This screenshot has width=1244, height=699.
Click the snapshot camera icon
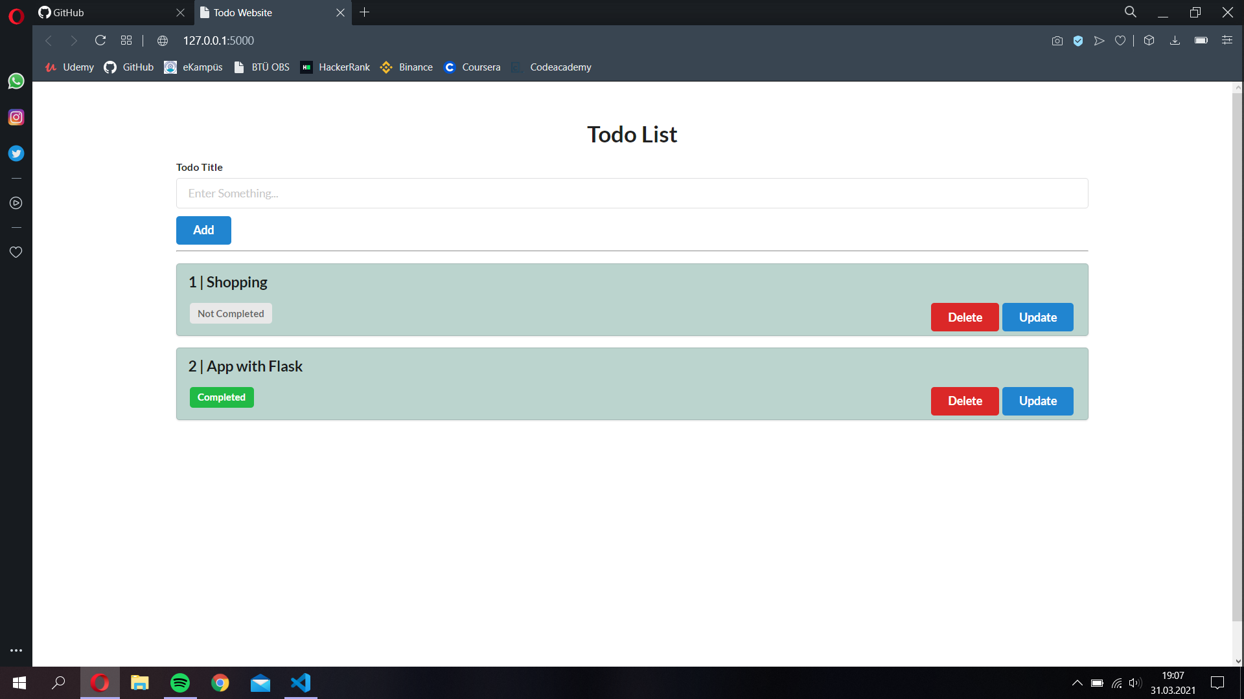pyautogui.click(x=1057, y=41)
